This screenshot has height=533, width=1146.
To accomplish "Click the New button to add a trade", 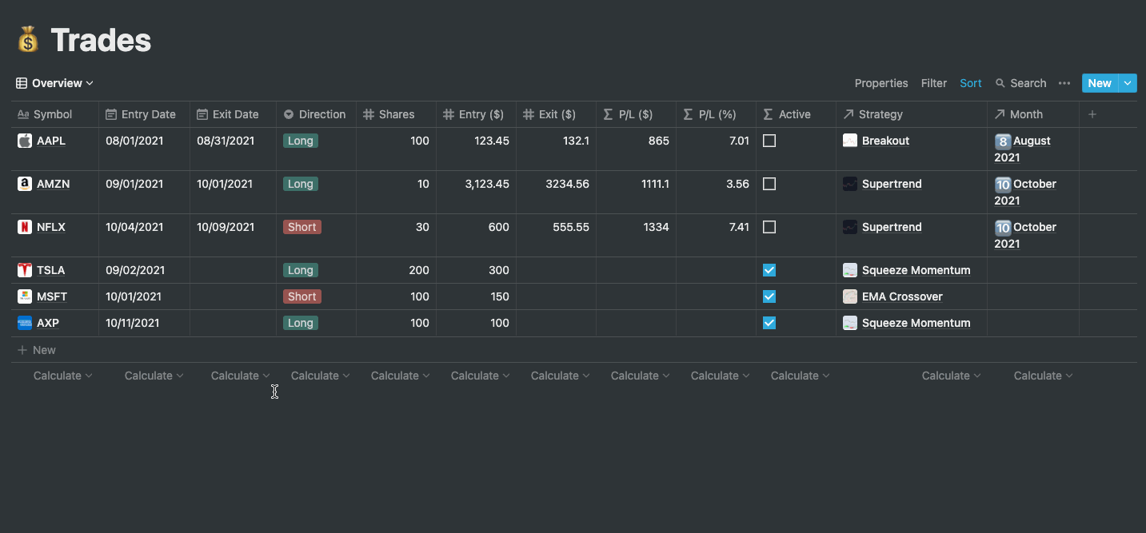I will click(1099, 82).
